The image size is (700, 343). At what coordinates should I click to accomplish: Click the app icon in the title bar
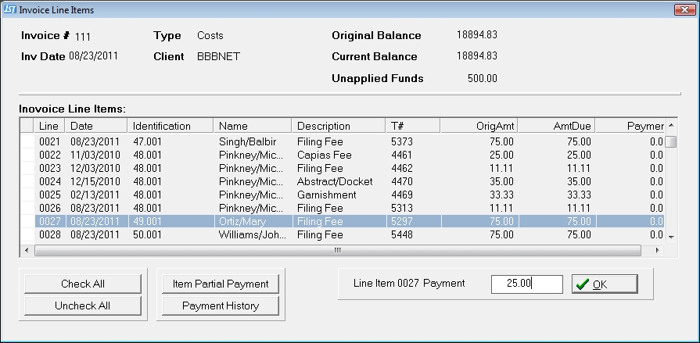point(9,9)
